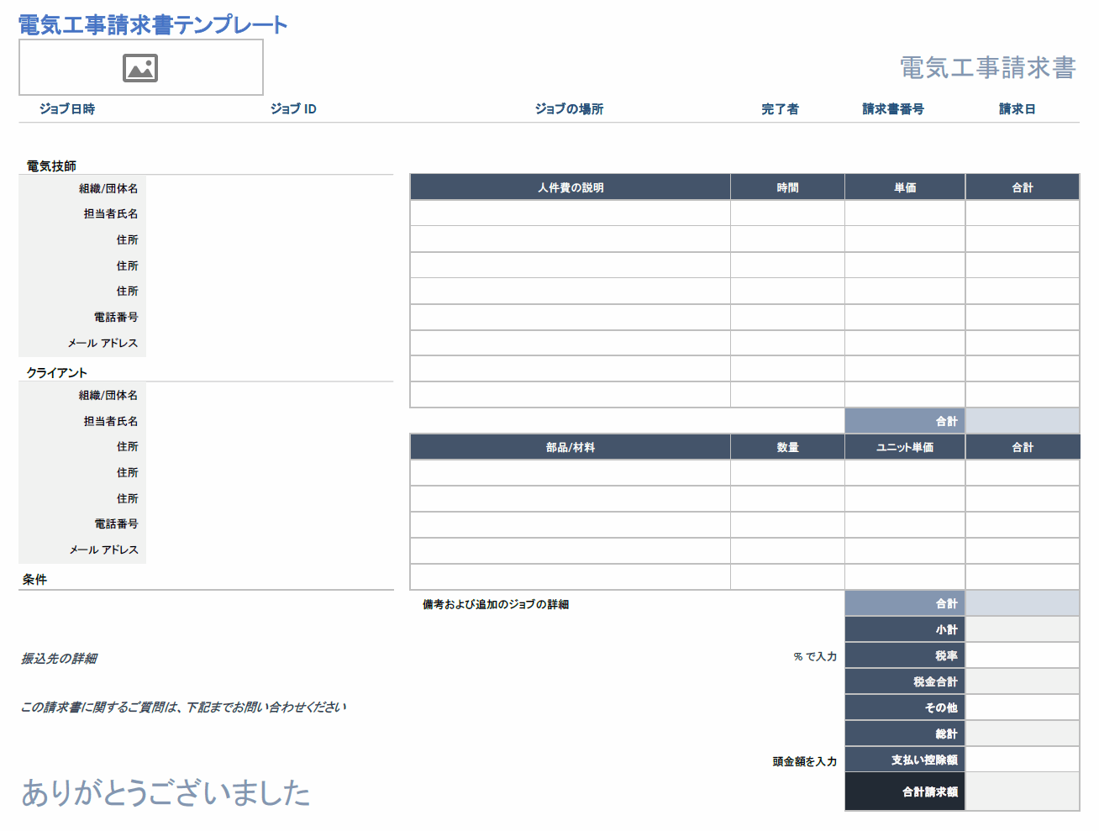The height and width of the screenshot is (831, 1099).
Task: Click the 請求日 label
Action: pos(1017,109)
